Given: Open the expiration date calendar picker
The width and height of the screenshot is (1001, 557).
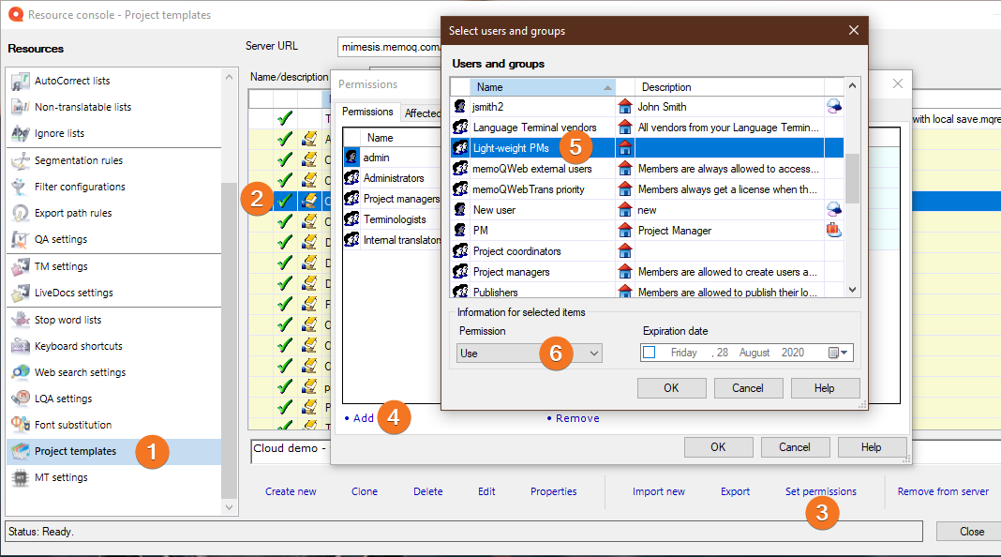Looking at the screenshot, I should tap(838, 353).
